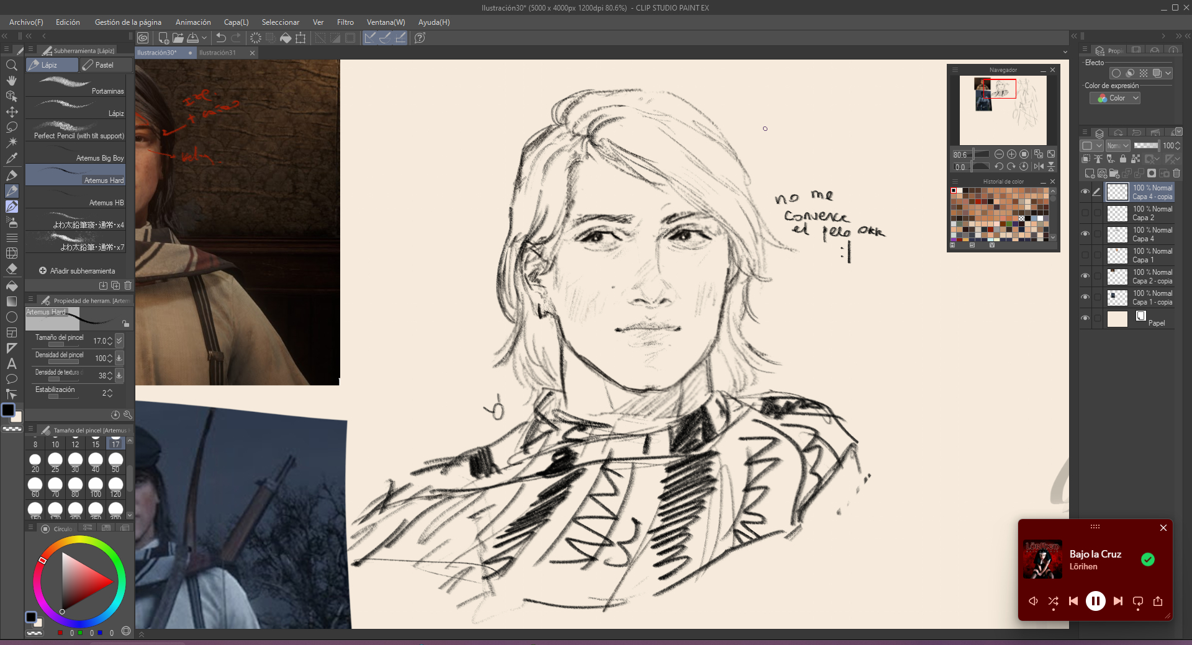1192x645 pixels.
Task: Select the Pastel subtool group
Action: click(x=105, y=65)
